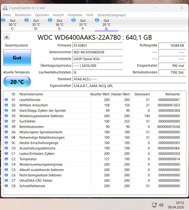
Task: Click the blue Gut health status button
Action: tap(17, 58)
